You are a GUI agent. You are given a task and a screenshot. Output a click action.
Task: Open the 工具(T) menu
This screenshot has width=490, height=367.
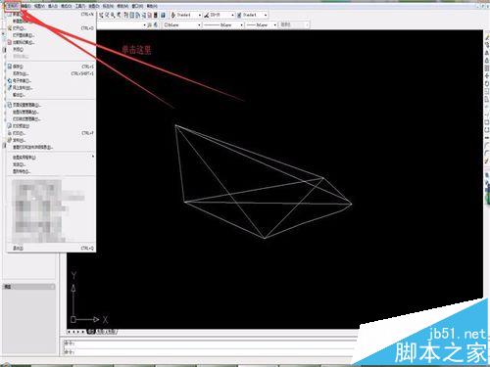(x=80, y=6)
